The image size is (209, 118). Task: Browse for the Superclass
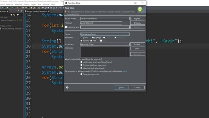tap(137, 44)
